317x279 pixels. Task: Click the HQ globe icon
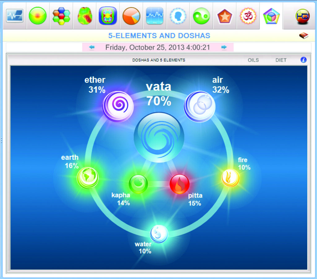pos(302,16)
